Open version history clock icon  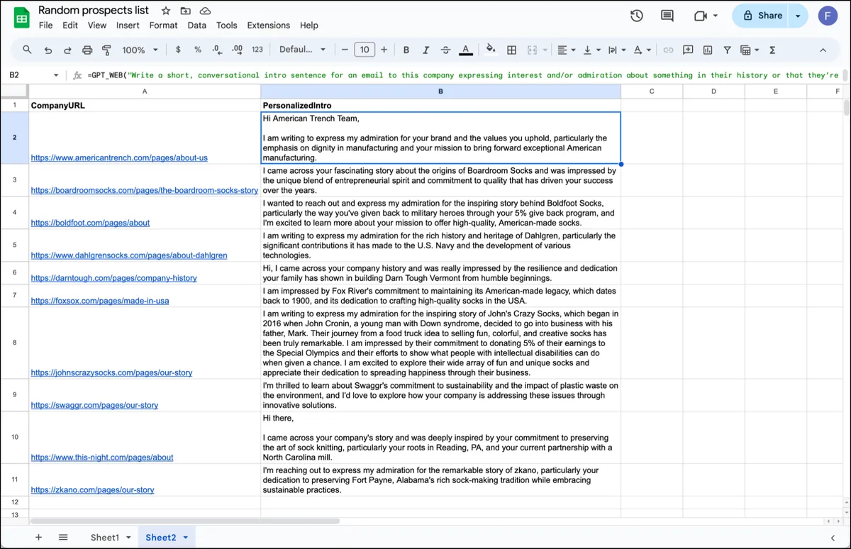(x=636, y=16)
